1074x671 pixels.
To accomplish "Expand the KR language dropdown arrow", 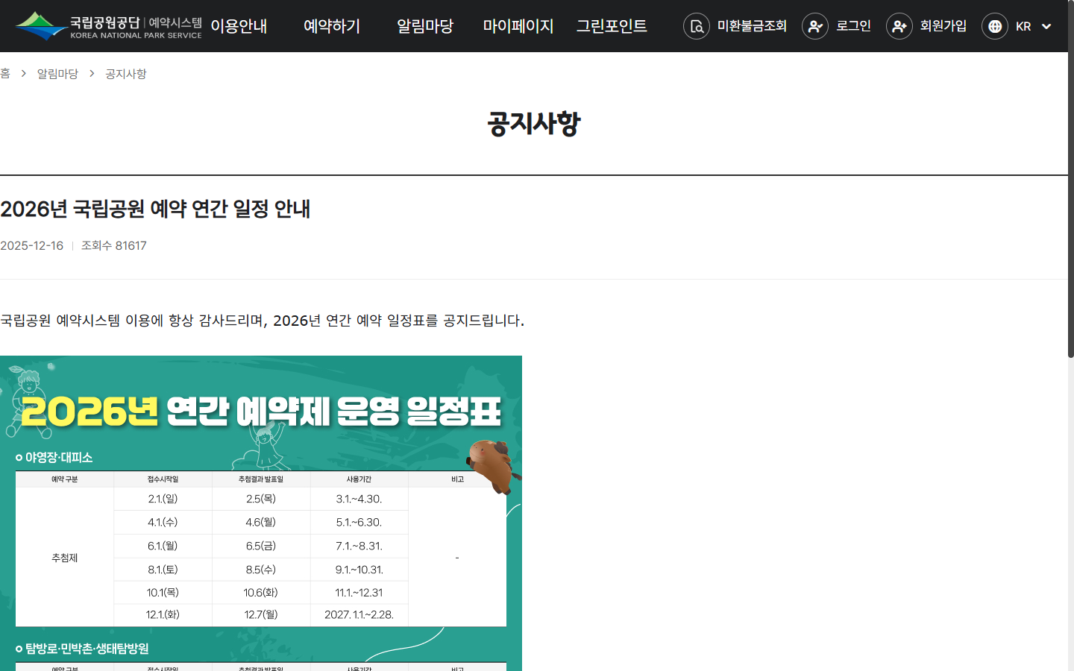I will tap(1046, 26).
